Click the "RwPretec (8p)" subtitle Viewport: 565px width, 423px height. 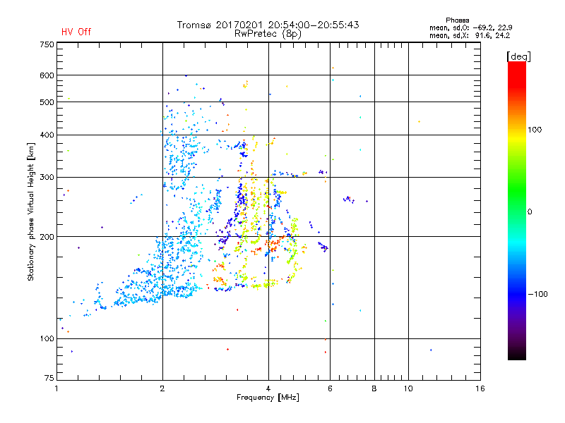tap(268, 34)
